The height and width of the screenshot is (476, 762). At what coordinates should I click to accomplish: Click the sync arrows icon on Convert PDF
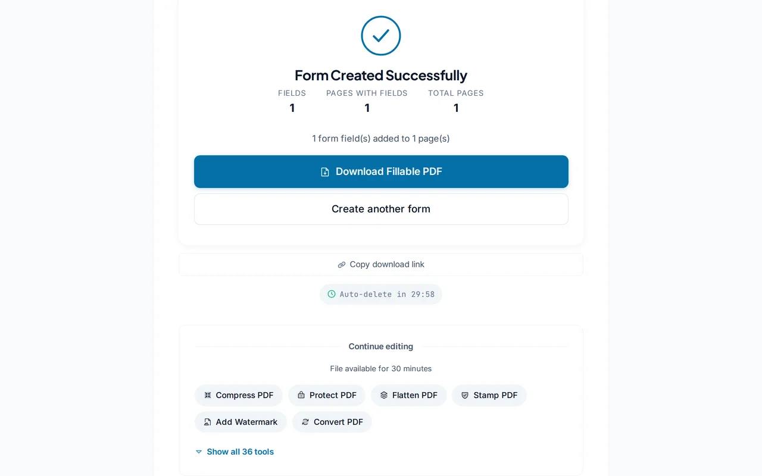(304, 422)
